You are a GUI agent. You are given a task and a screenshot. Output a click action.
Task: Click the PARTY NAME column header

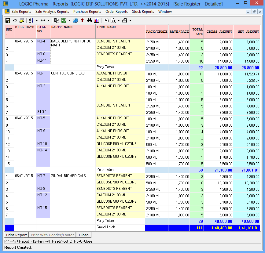73,31
